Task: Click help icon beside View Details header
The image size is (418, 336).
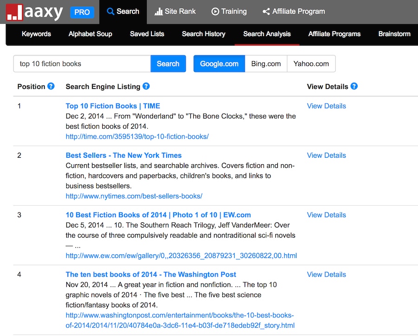Action: pos(354,86)
